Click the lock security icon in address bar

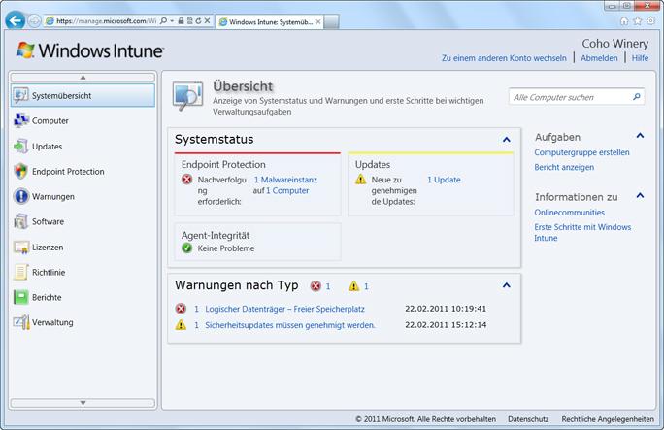(181, 20)
